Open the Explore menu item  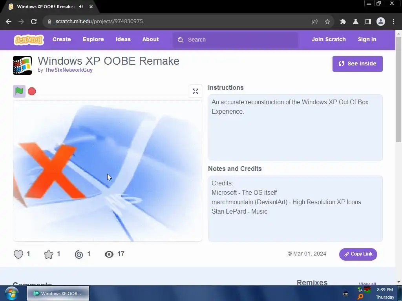point(93,40)
